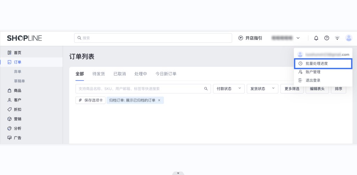Focus the top global search field
Image resolution: width=357 pixels, height=175 pixels.
[x=153, y=38]
